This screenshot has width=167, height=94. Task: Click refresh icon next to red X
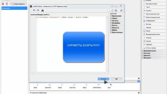pyautogui.click(x=7, y=4)
